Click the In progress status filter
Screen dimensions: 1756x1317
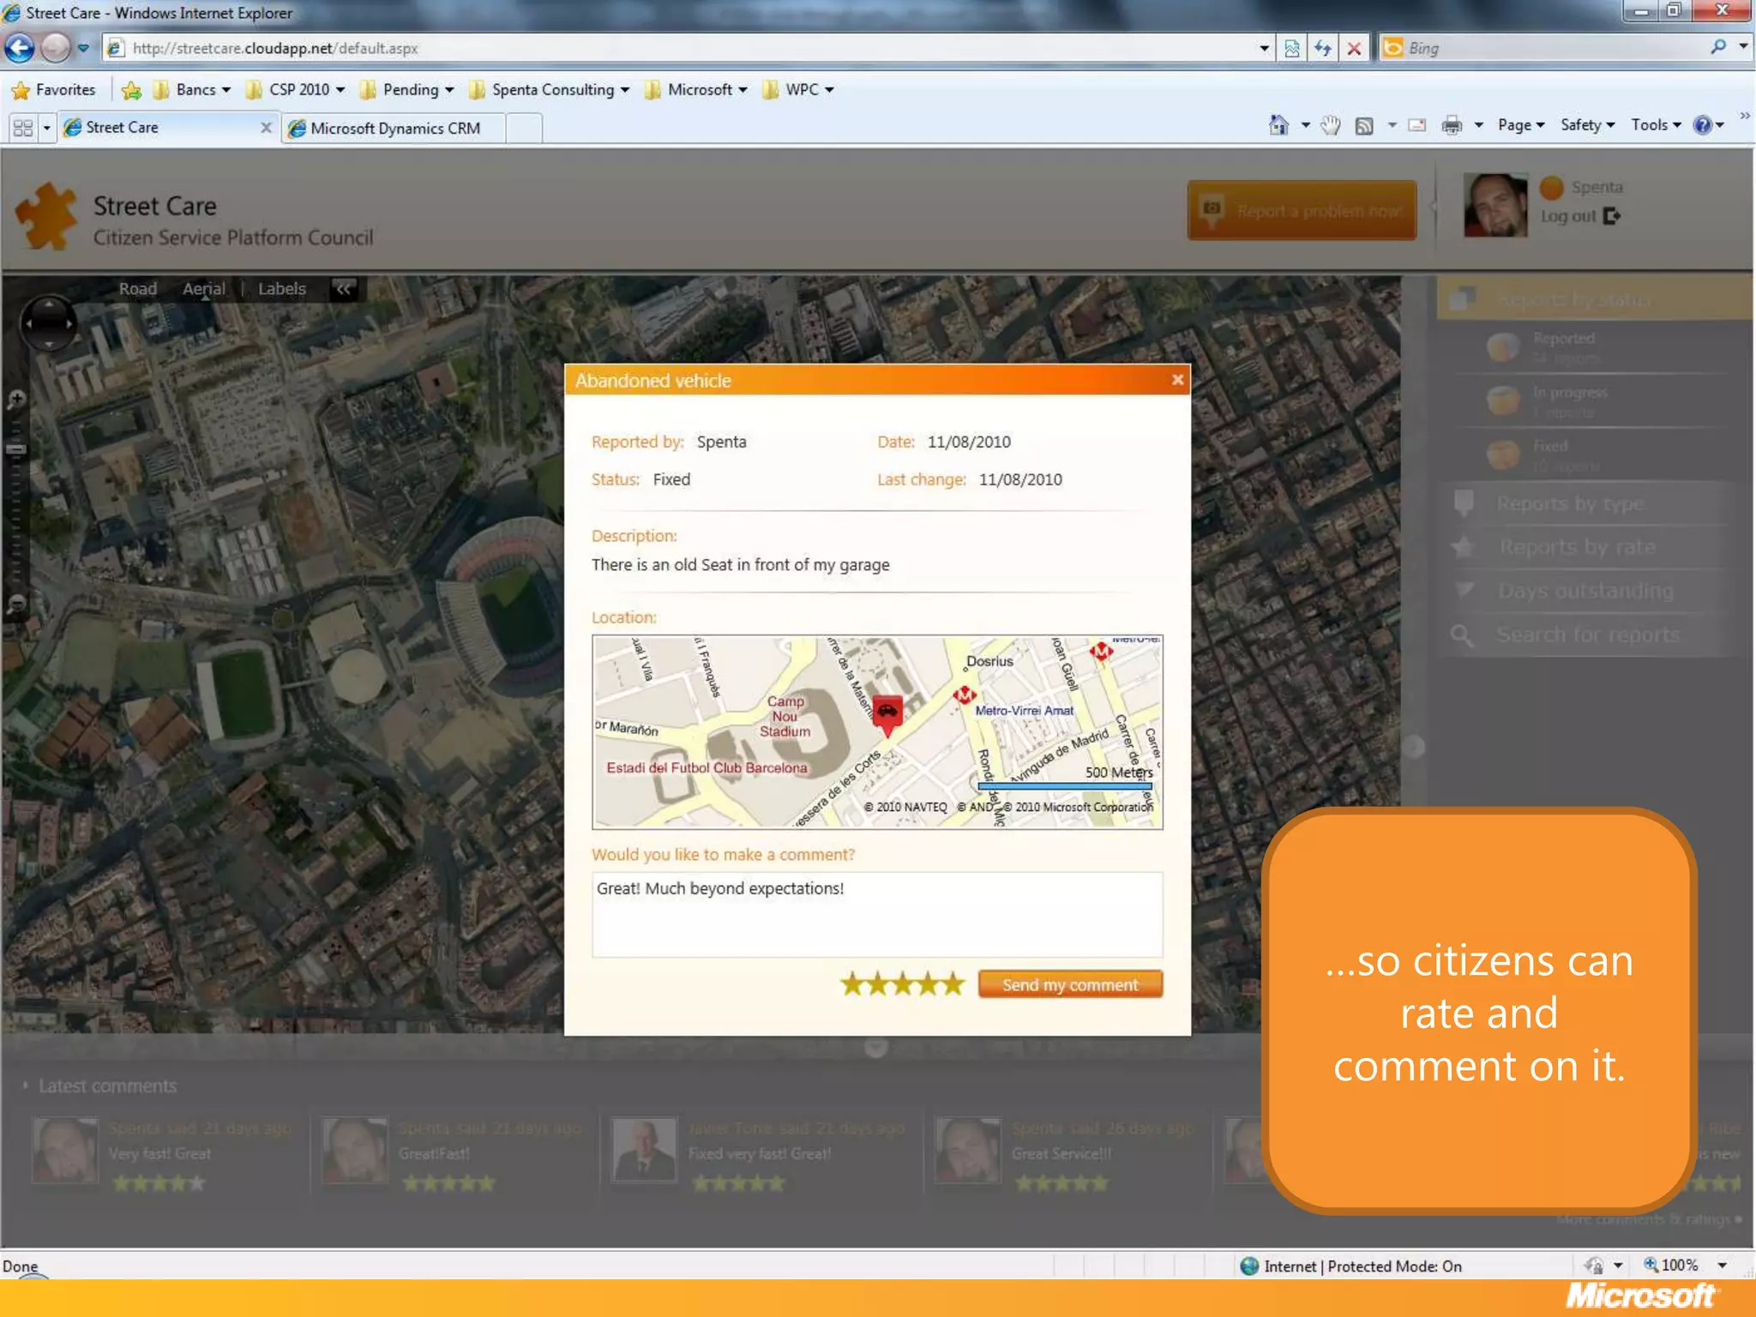point(1591,400)
